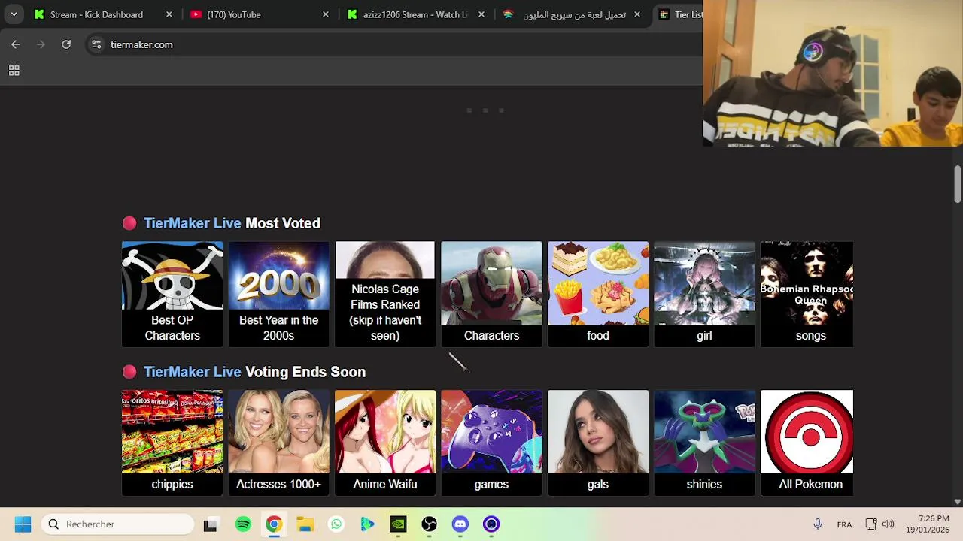Open Task View from taskbar
This screenshot has width=963, height=541.
coord(211,524)
